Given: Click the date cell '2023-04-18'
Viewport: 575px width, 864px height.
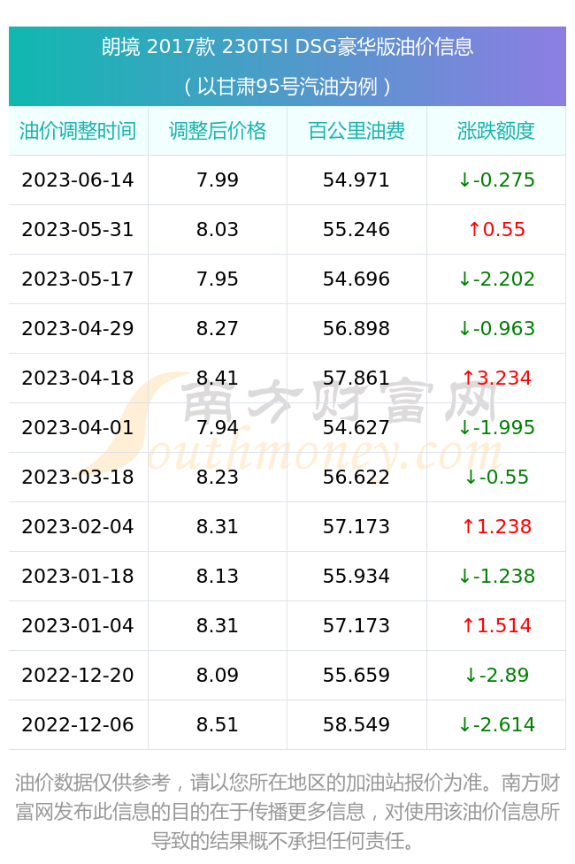Looking at the screenshot, I should pos(78,378).
